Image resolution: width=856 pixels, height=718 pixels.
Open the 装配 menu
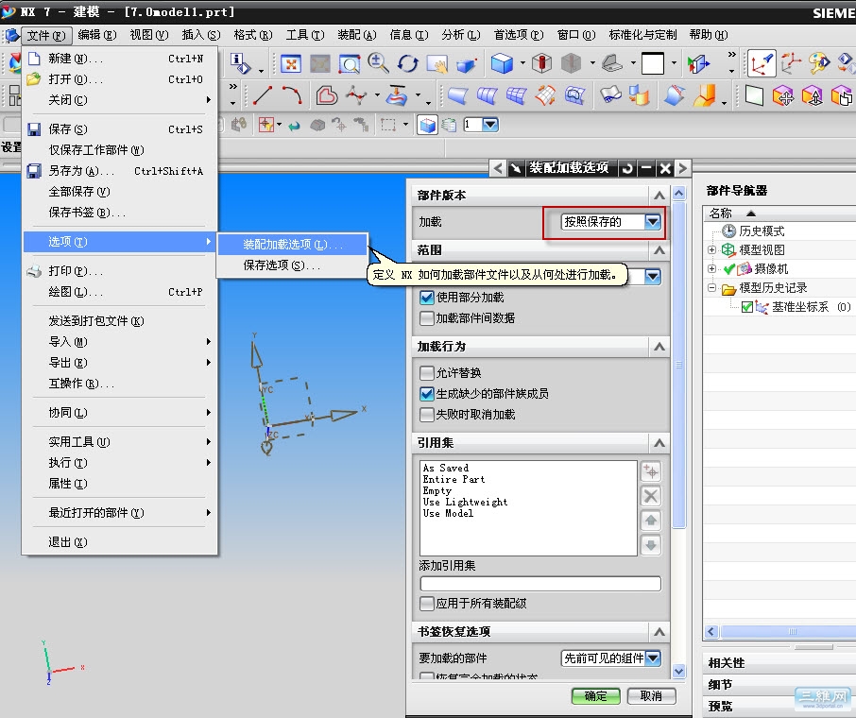tap(357, 35)
